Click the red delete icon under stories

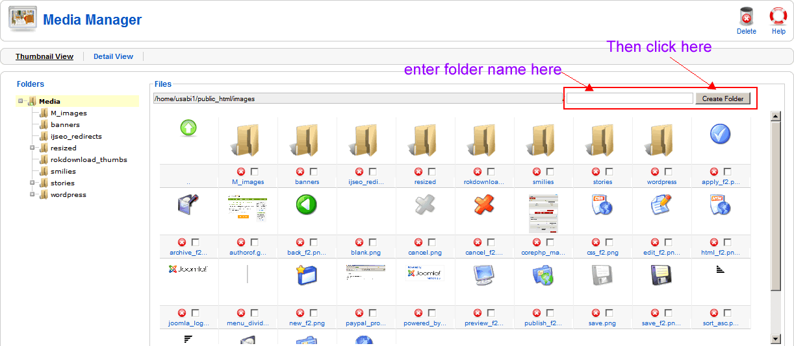596,172
